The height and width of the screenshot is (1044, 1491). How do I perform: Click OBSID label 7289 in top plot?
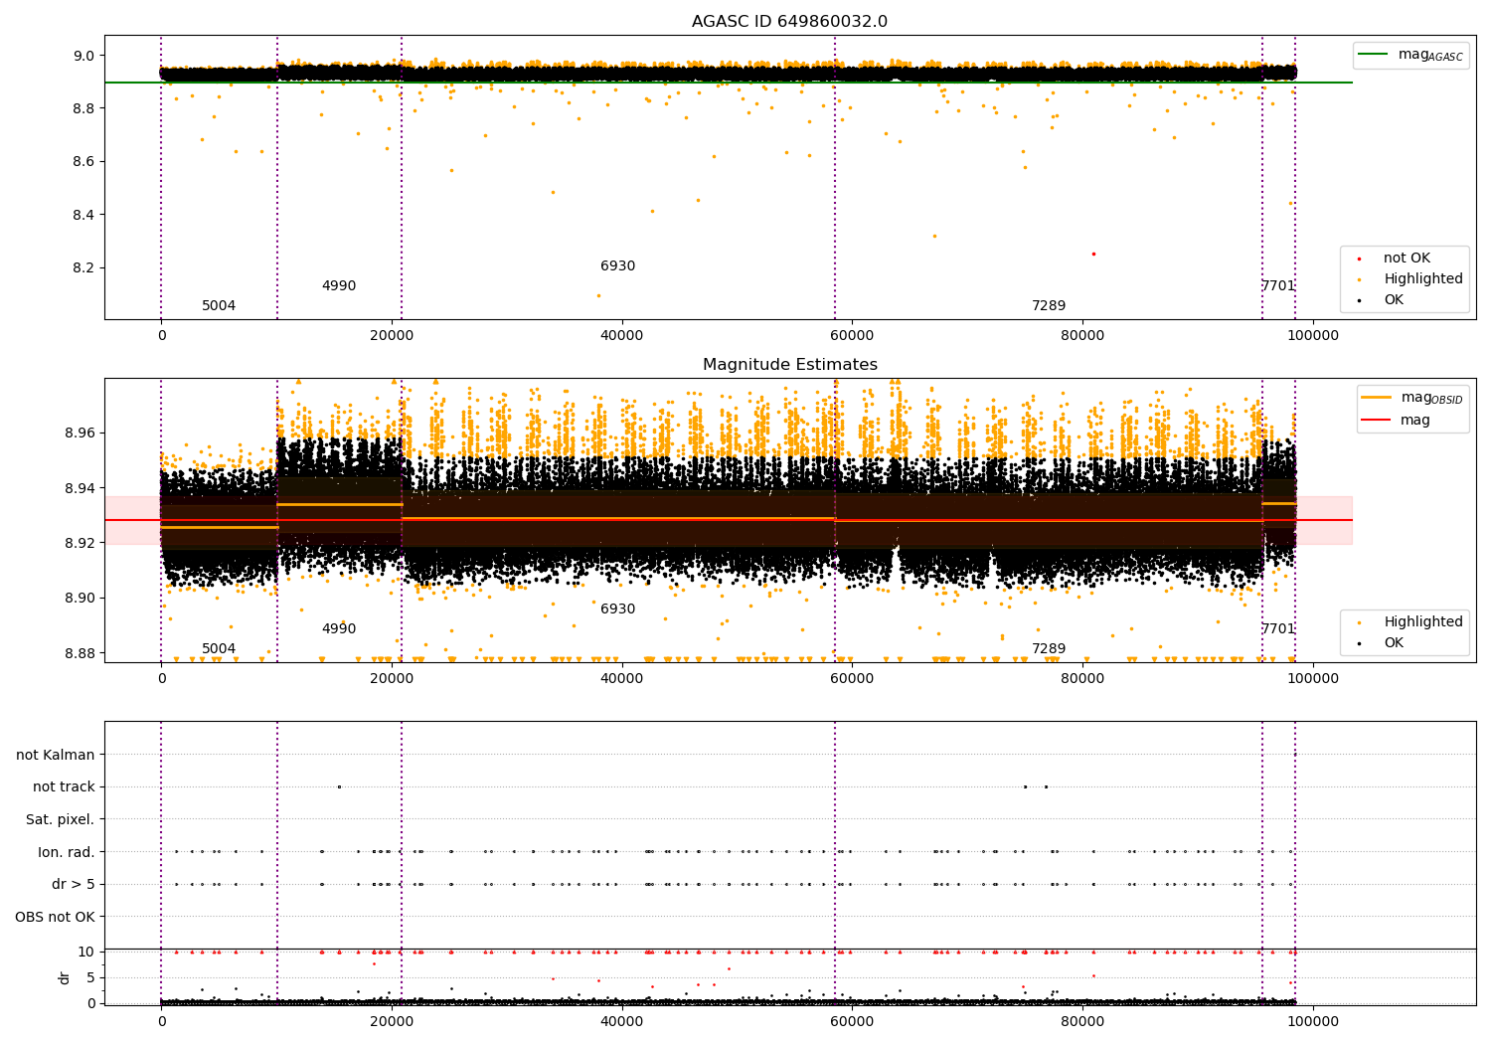pos(1049,306)
